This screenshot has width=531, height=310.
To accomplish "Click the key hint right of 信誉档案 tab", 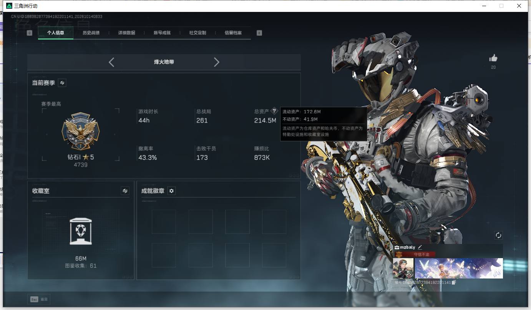I will (259, 33).
